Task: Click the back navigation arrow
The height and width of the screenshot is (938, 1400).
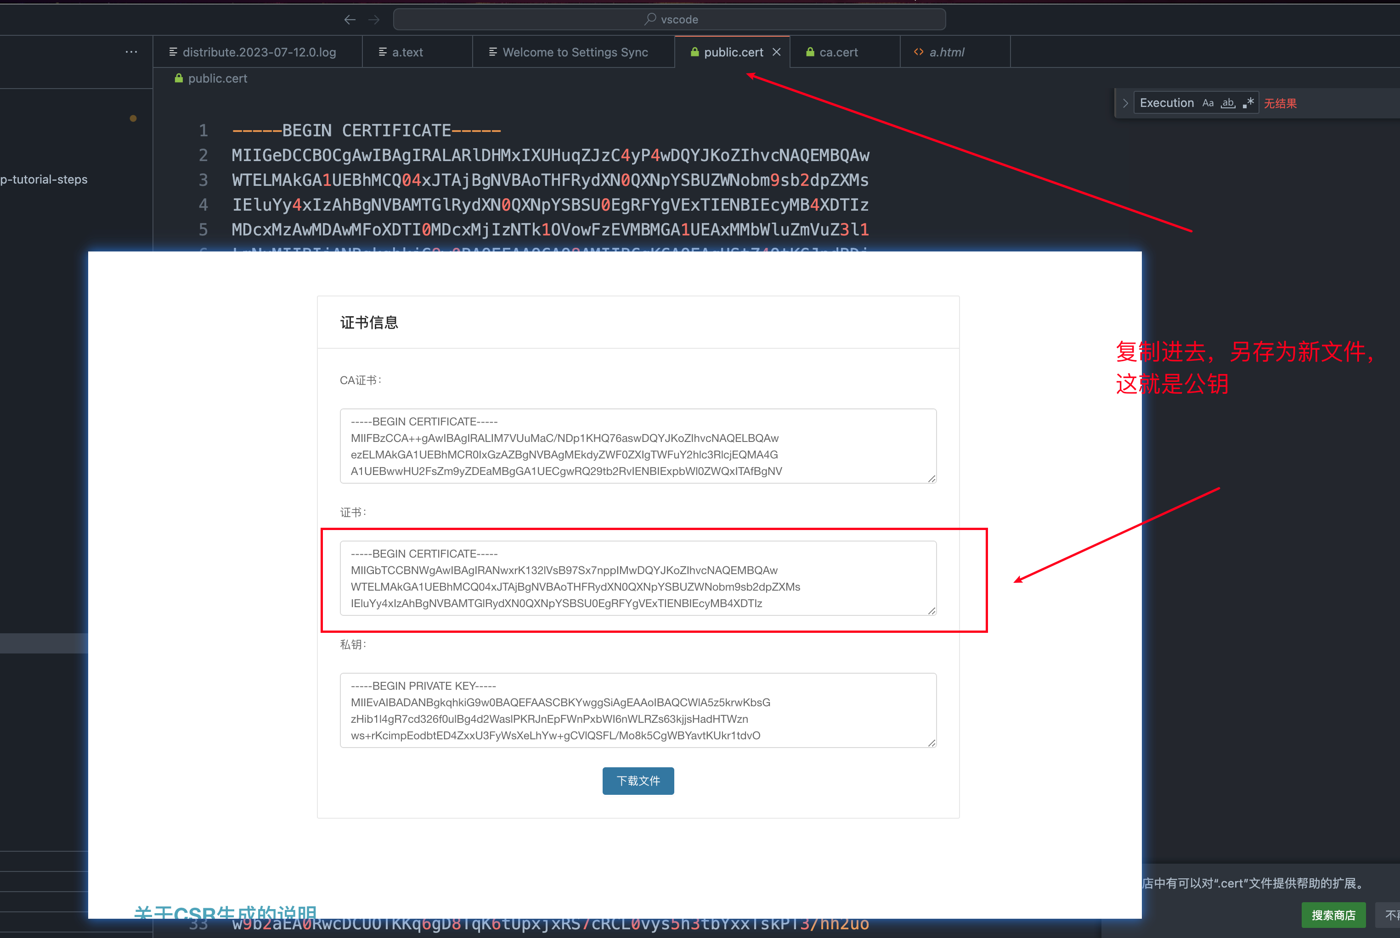Action: pos(350,19)
